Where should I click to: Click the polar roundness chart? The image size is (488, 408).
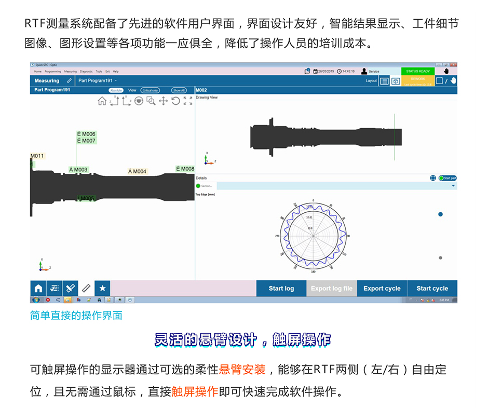click(x=313, y=236)
